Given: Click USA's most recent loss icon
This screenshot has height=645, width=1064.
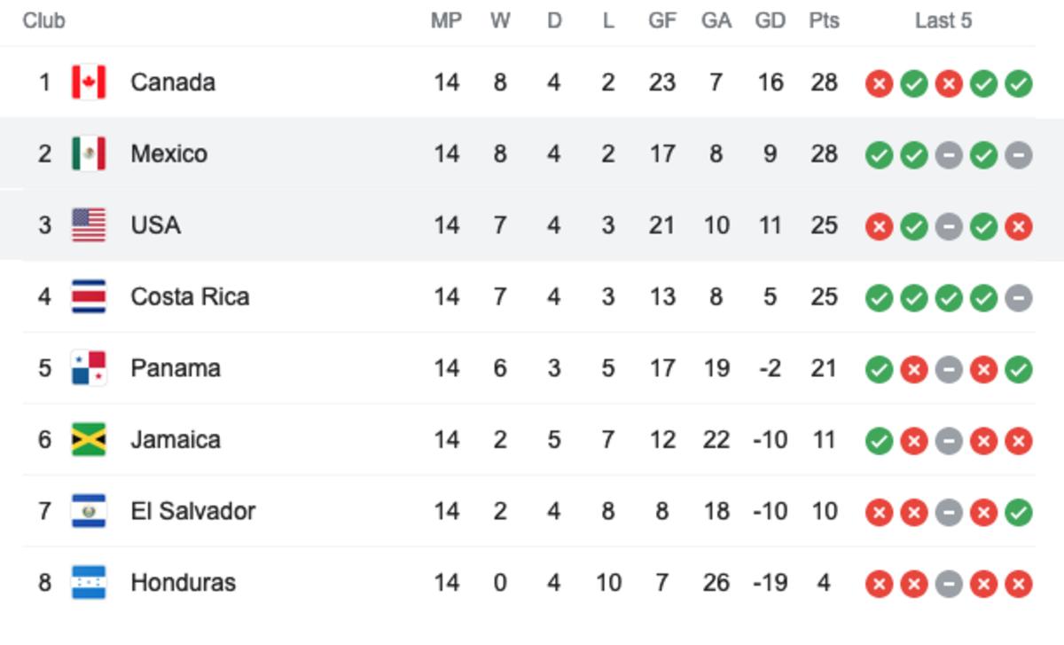Looking at the screenshot, I should [1019, 226].
